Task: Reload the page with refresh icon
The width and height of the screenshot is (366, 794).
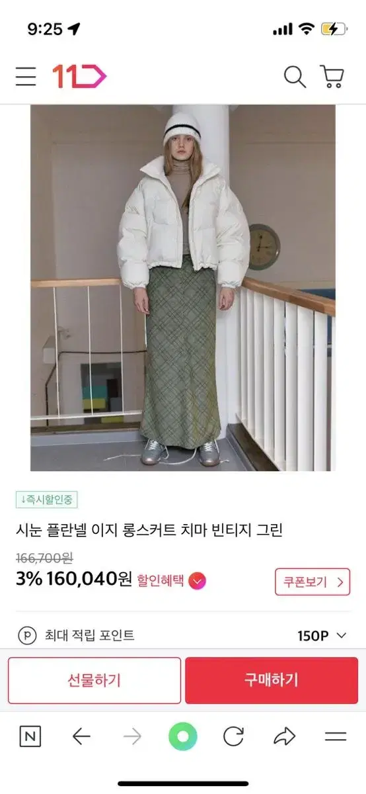Action: 234,736
